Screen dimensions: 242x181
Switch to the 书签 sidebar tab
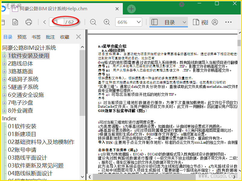36,37
